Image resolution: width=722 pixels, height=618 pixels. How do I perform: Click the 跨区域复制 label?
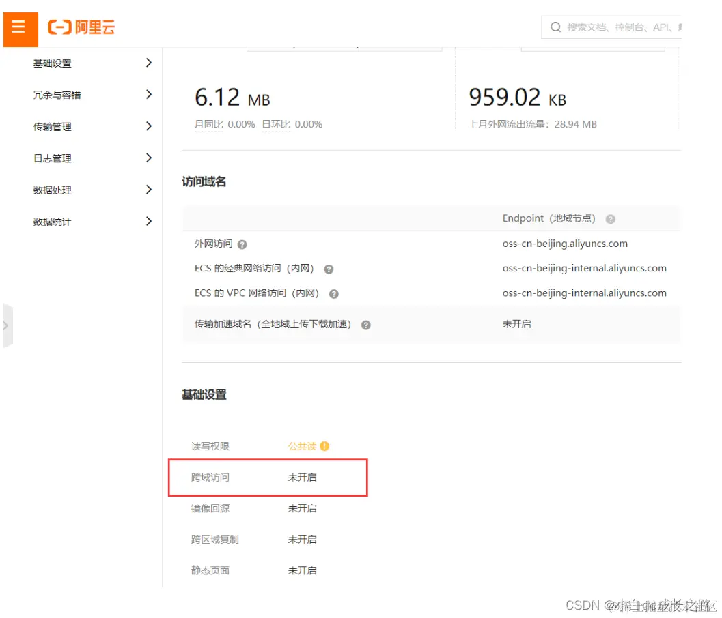pyautogui.click(x=215, y=540)
